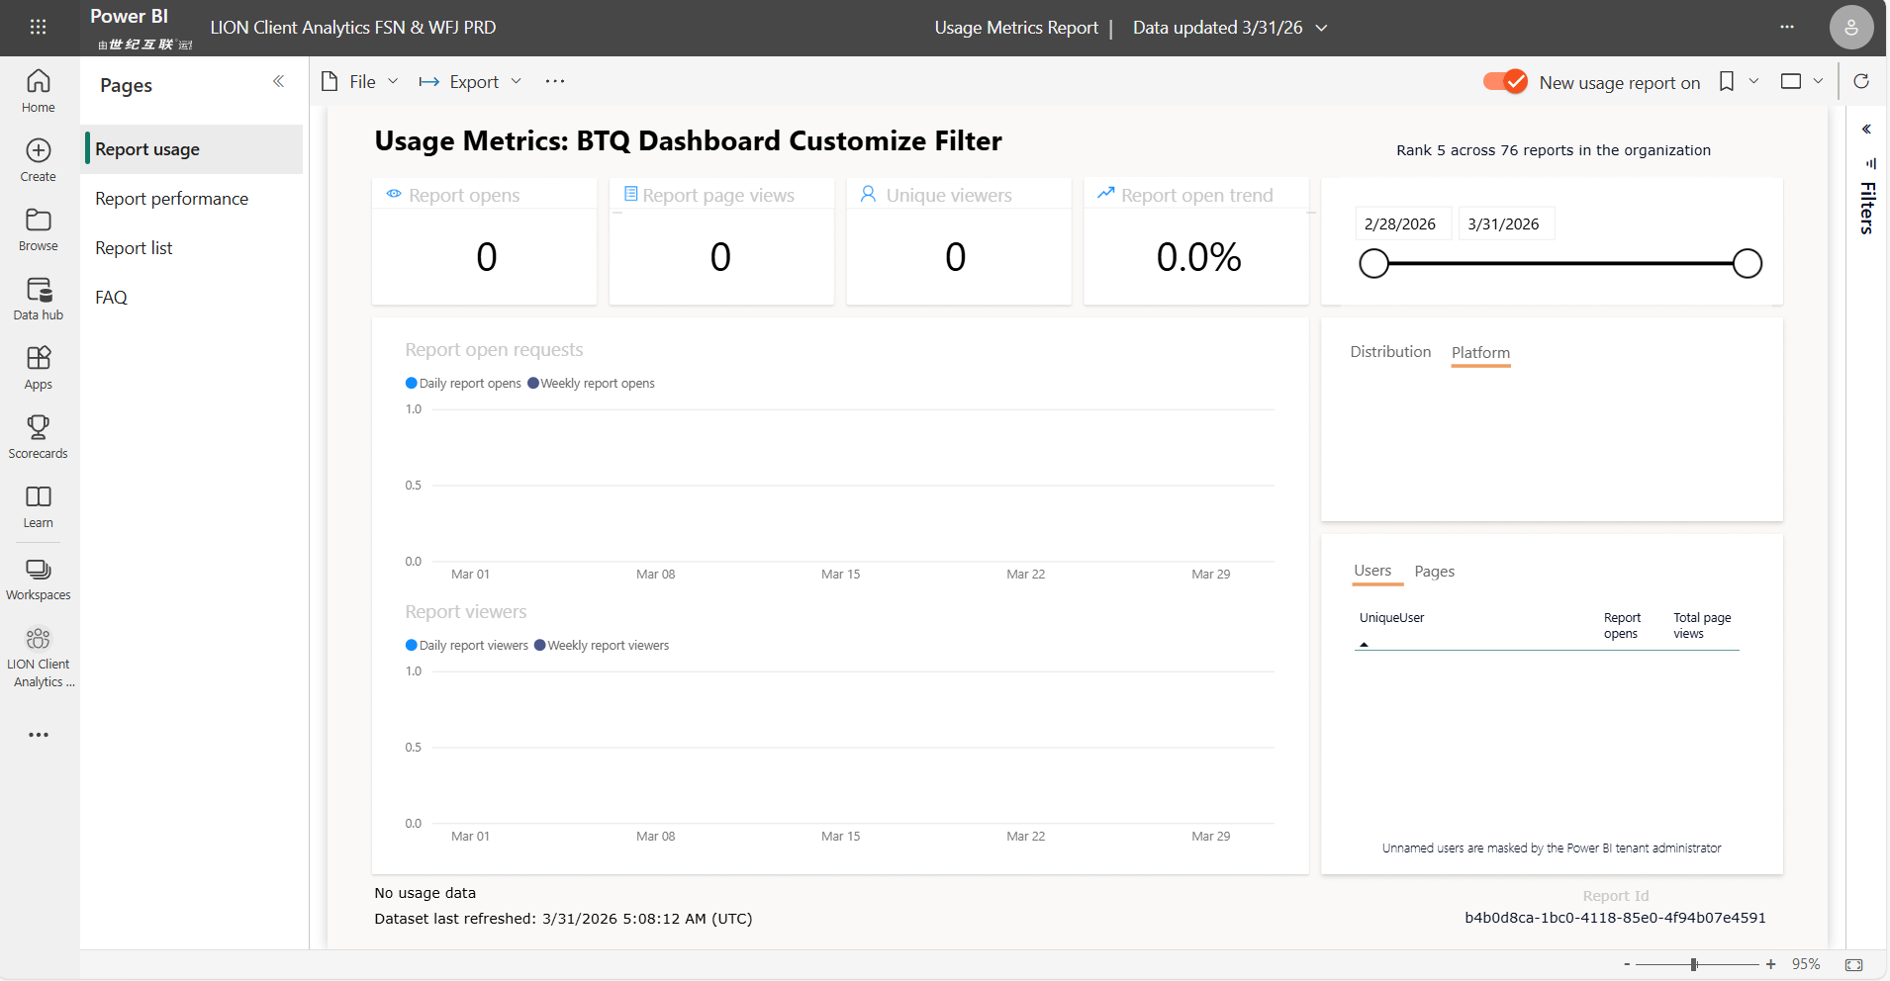Switch to the Platform tab
The image size is (1890, 981).
pyautogui.click(x=1480, y=353)
